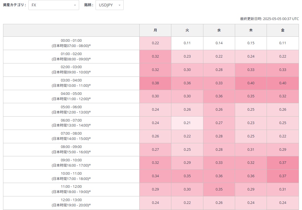
Task: Expand the USDJPY selector chevron
Action: tap(119, 5)
